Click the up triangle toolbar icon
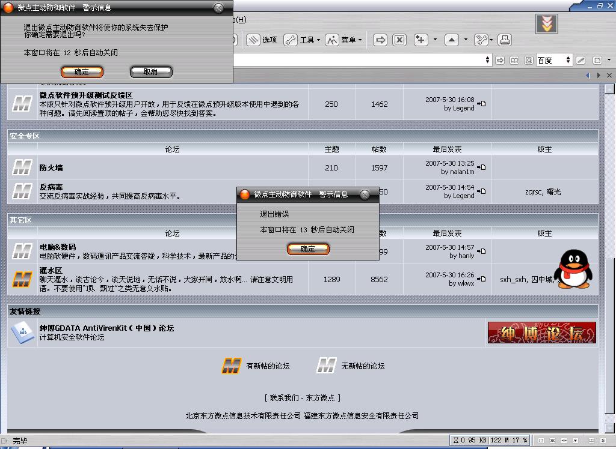The image size is (616, 449). (x=452, y=40)
